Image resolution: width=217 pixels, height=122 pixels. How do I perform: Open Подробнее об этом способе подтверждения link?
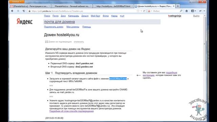(x=72, y=111)
